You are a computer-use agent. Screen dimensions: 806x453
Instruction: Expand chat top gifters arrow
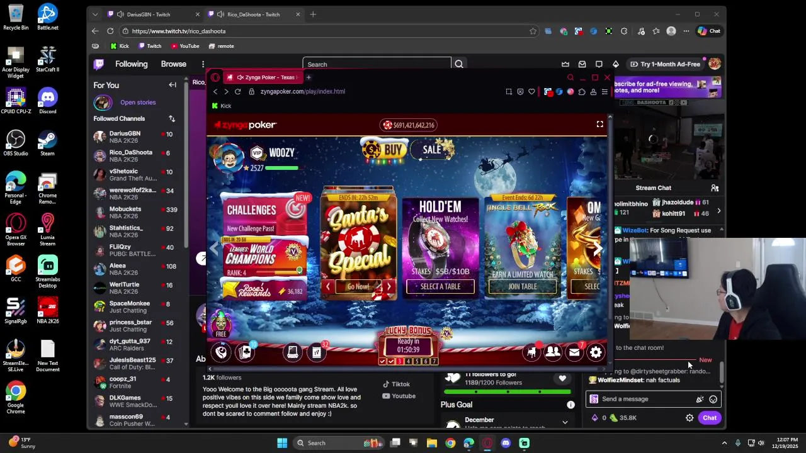[x=718, y=211]
